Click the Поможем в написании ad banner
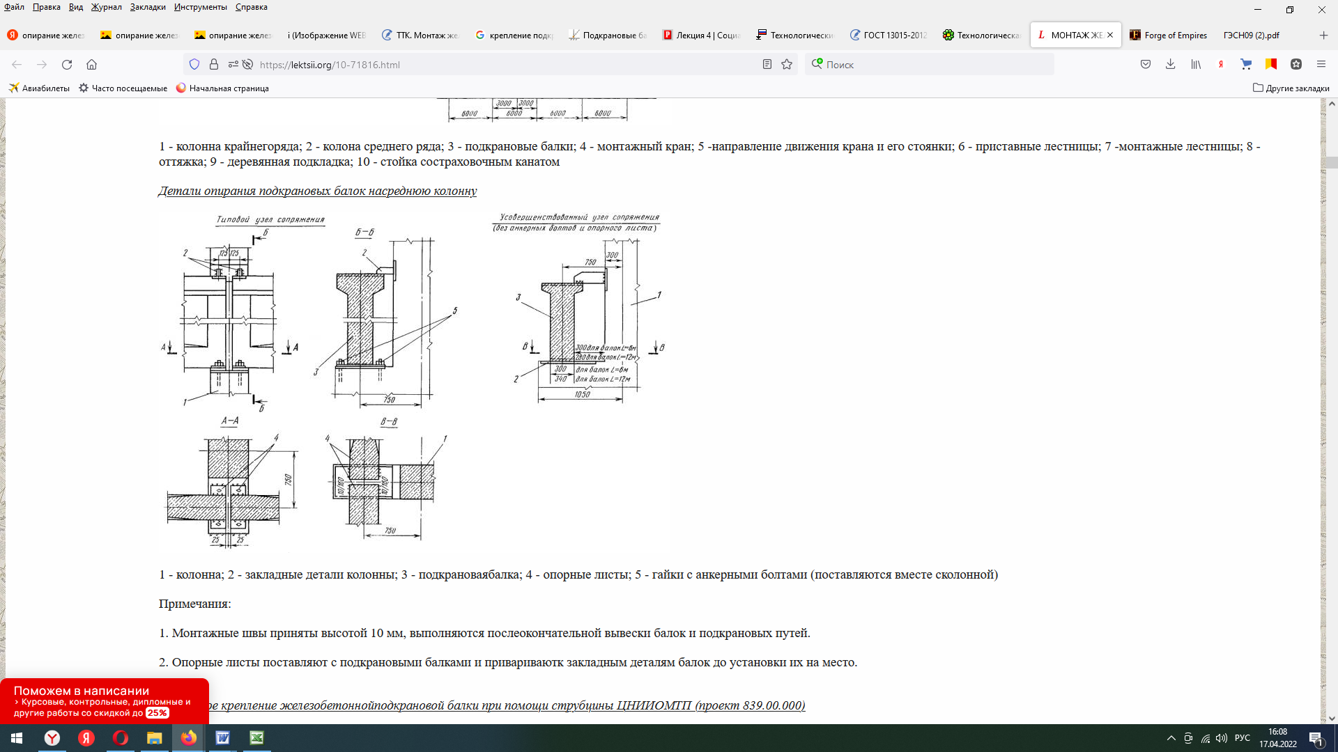This screenshot has height=752, width=1338. [x=105, y=701]
